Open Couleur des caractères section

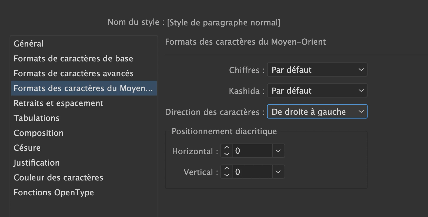84,177
